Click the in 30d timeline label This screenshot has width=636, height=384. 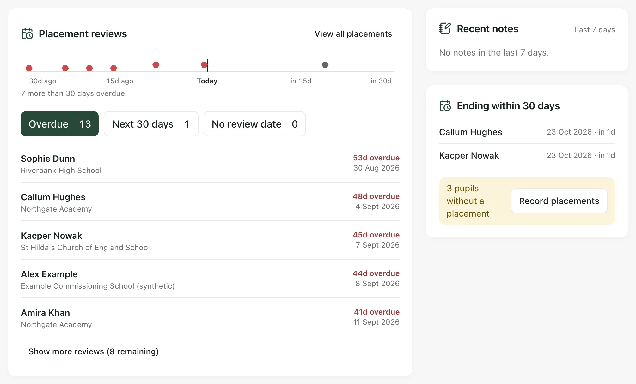(381, 81)
